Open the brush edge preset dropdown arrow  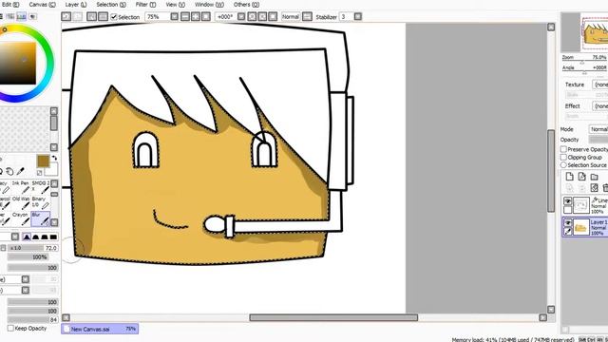coord(15,237)
